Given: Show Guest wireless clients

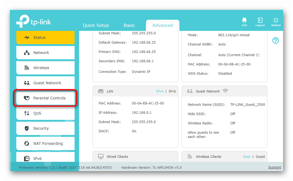Looking at the screenshot, I should (260, 157).
